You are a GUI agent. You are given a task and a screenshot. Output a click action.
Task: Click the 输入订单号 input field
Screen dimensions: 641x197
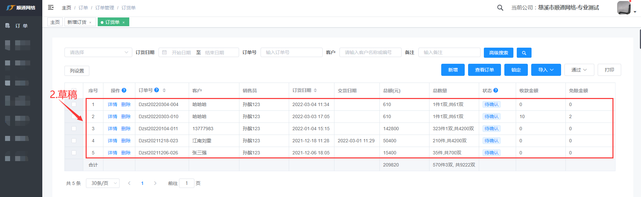[x=291, y=52]
